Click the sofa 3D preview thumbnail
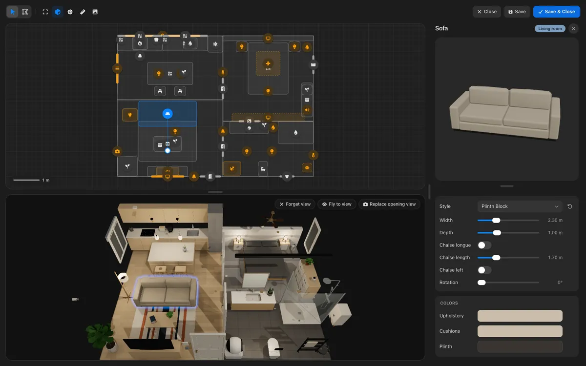The height and width of the screenshot is (366, 586). tap(507, 109)
